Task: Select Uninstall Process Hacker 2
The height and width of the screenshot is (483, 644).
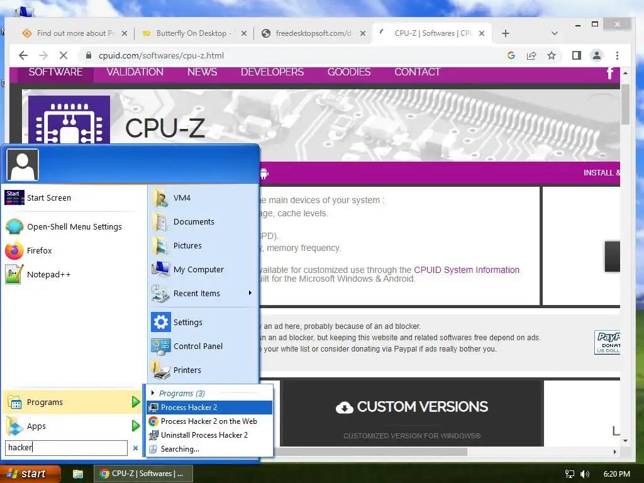Action: click(x=209, y=435)
